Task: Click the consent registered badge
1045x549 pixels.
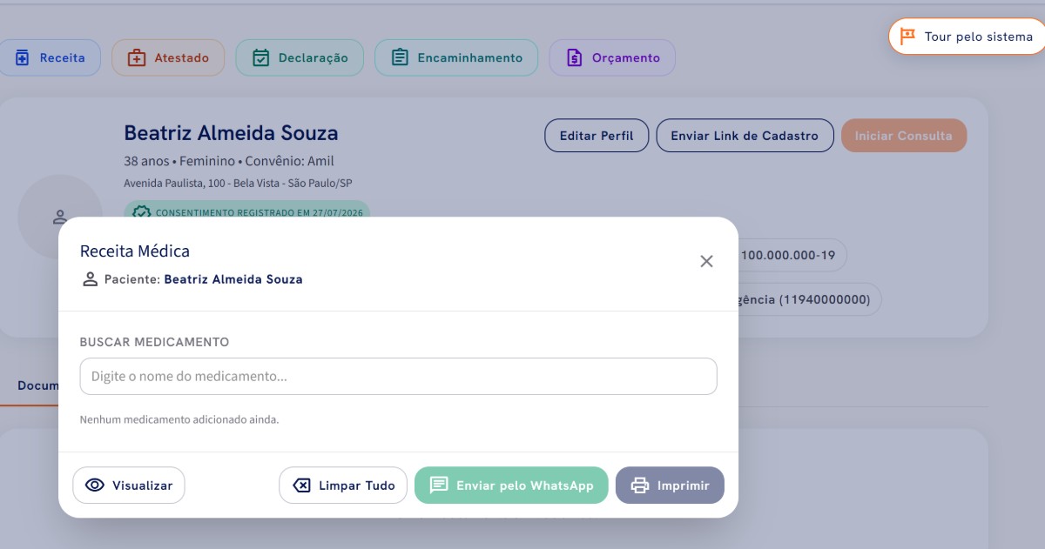Action: [x=247, y=211]
